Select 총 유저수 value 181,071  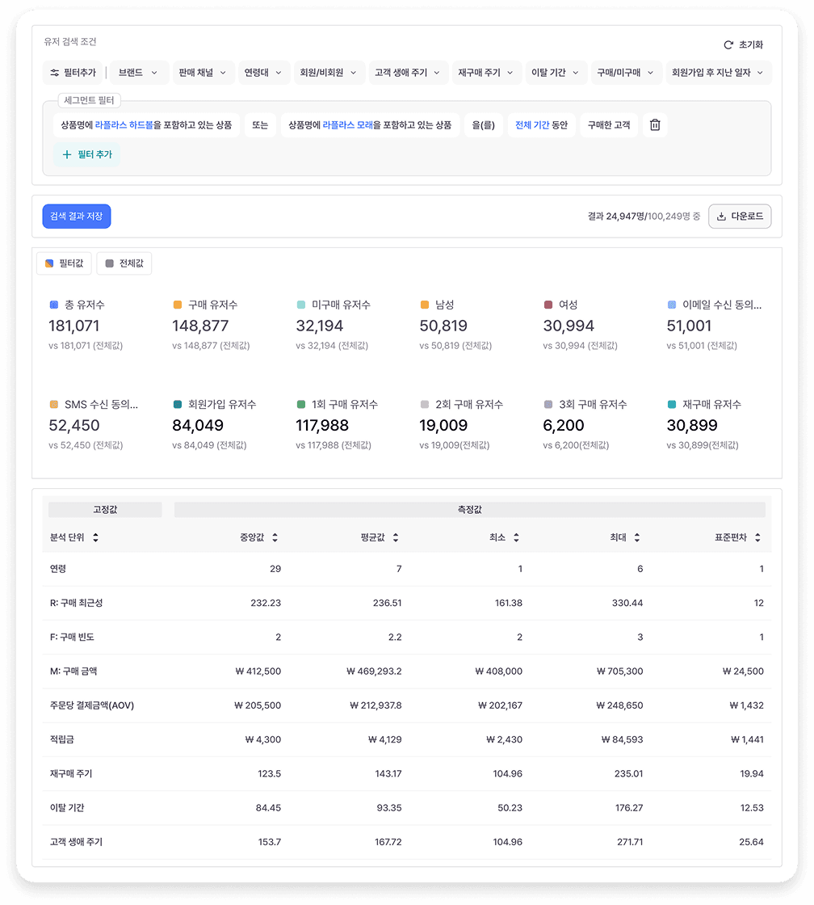(73, 326)
